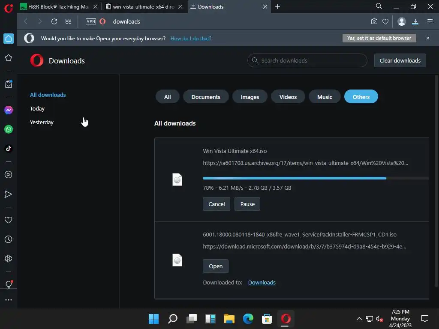Filter downloads by Videos

(288, 97)
